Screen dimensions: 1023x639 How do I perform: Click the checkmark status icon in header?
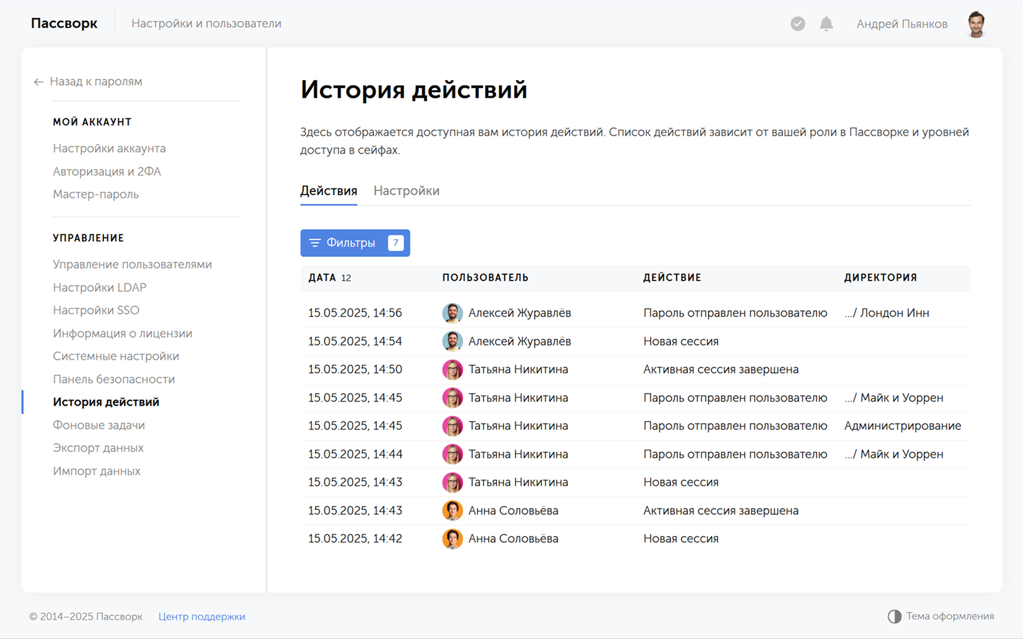pos(798,24)
